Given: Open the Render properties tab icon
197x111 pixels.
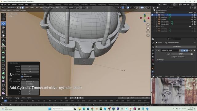Looking at the screenshot, I should pos(153,47).
